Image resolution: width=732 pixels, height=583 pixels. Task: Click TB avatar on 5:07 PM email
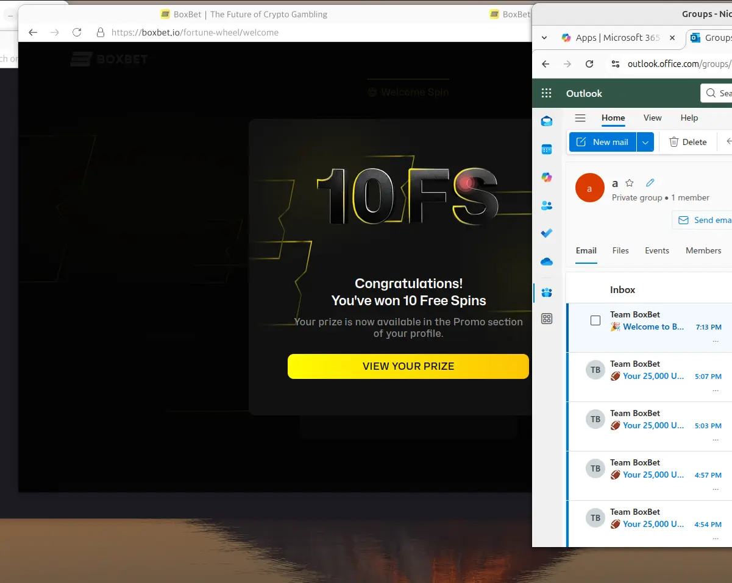point(595,370)
